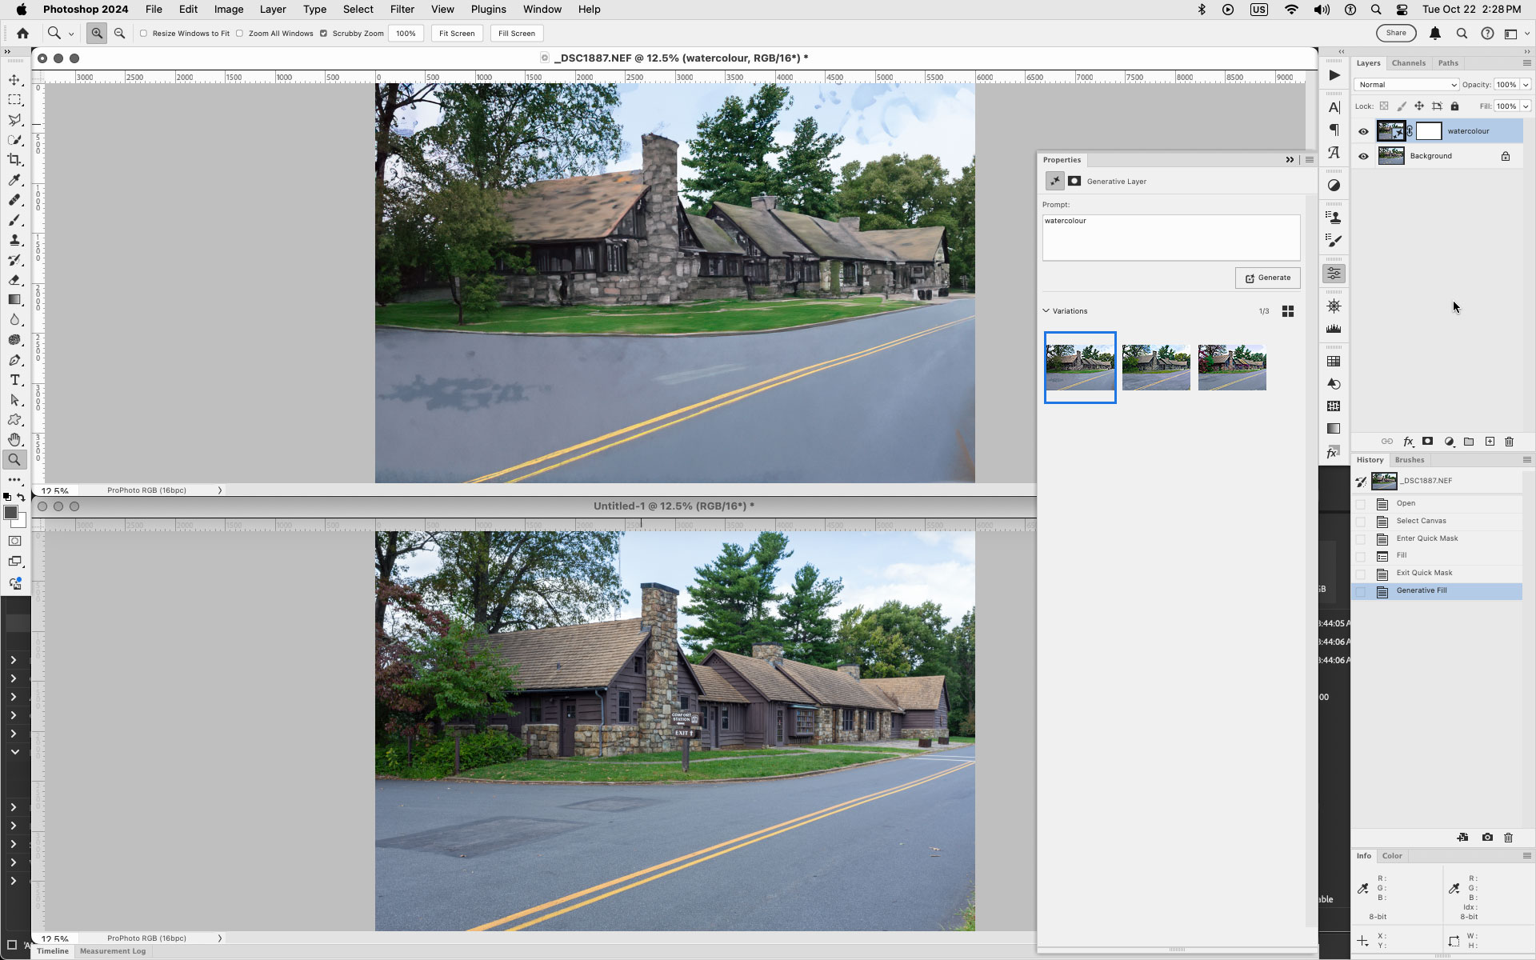Viewport: 1536px width, 960px height.
Task: Toggle visibility of the Background layer
Action: click(x=1364, y=155)
